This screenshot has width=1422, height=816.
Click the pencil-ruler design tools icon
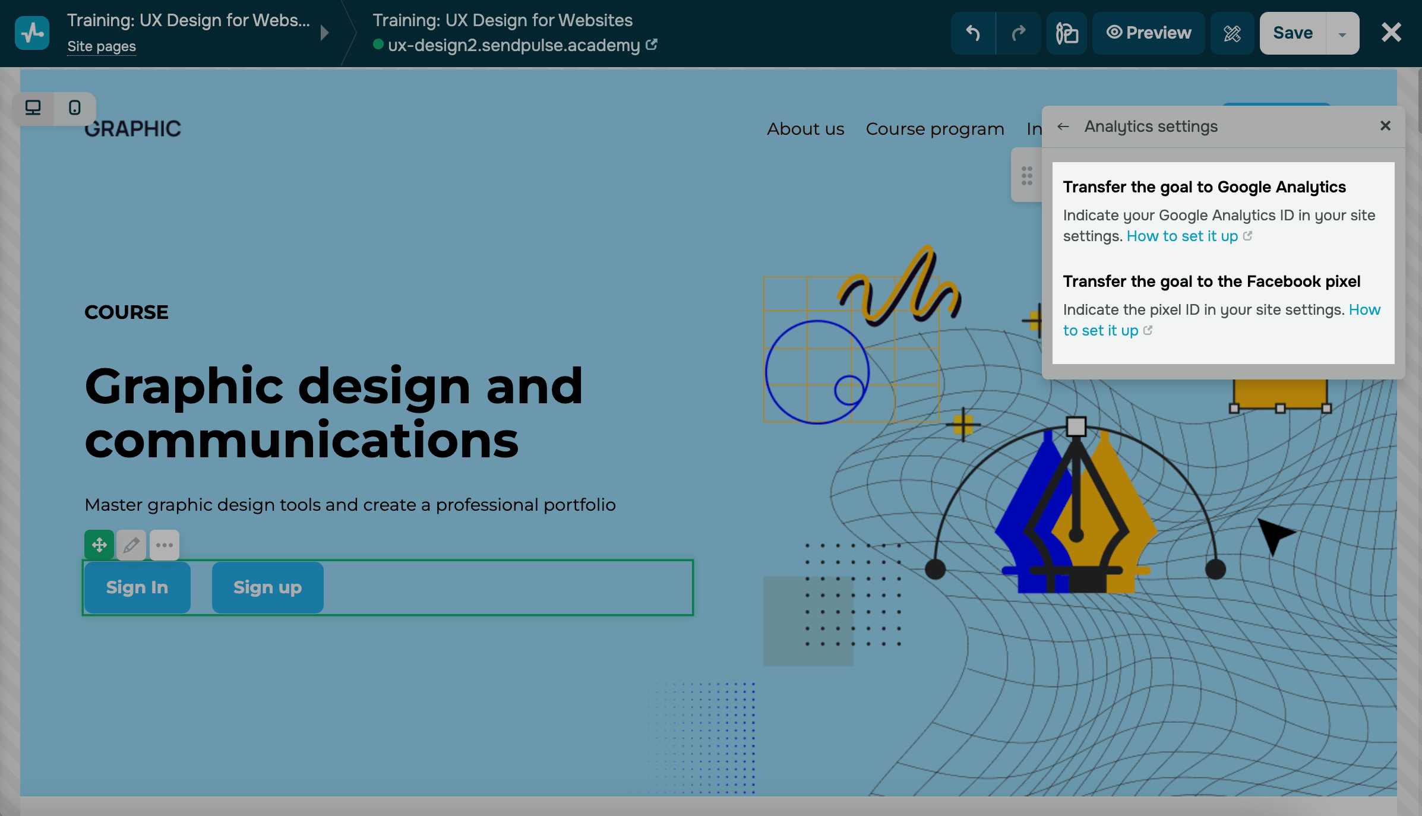(1232, 33)
